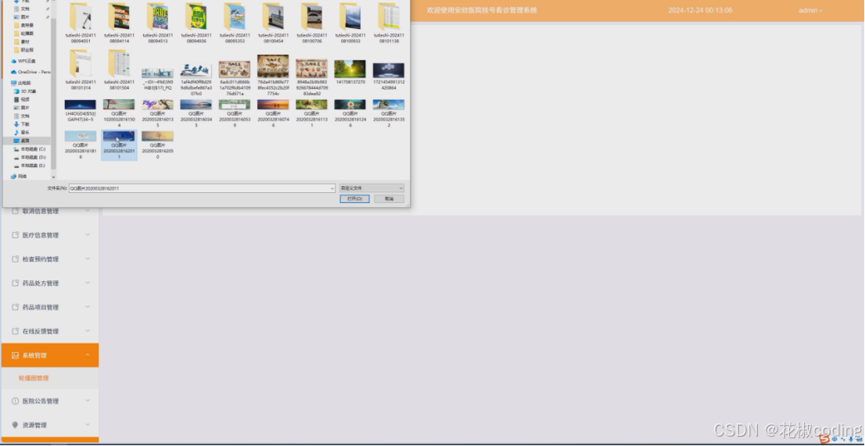
Task: Click WPS云盘 cloud icon in navigation pane
Action: tap(14, 61)
